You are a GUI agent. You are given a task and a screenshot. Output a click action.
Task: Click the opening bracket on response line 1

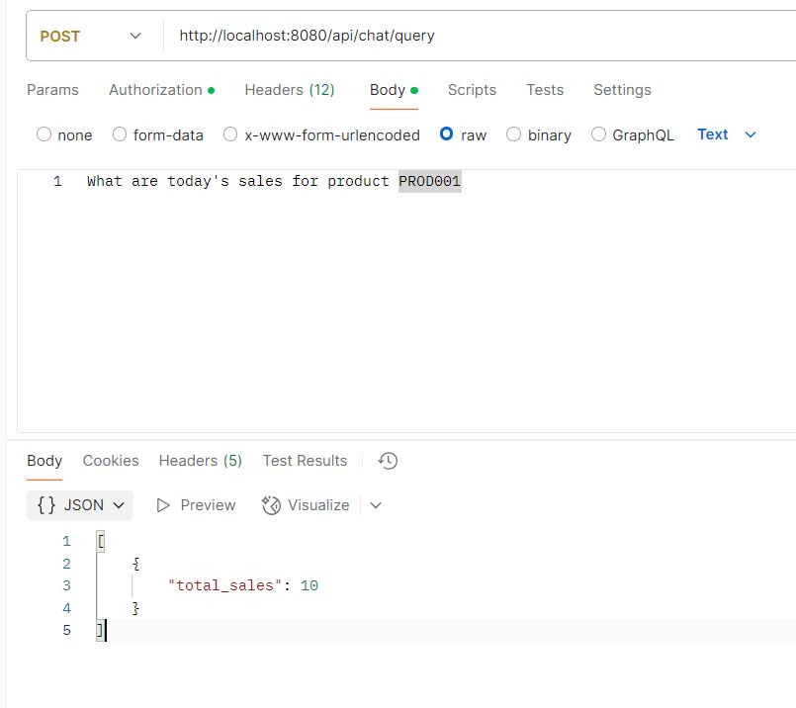coord(101,542)
